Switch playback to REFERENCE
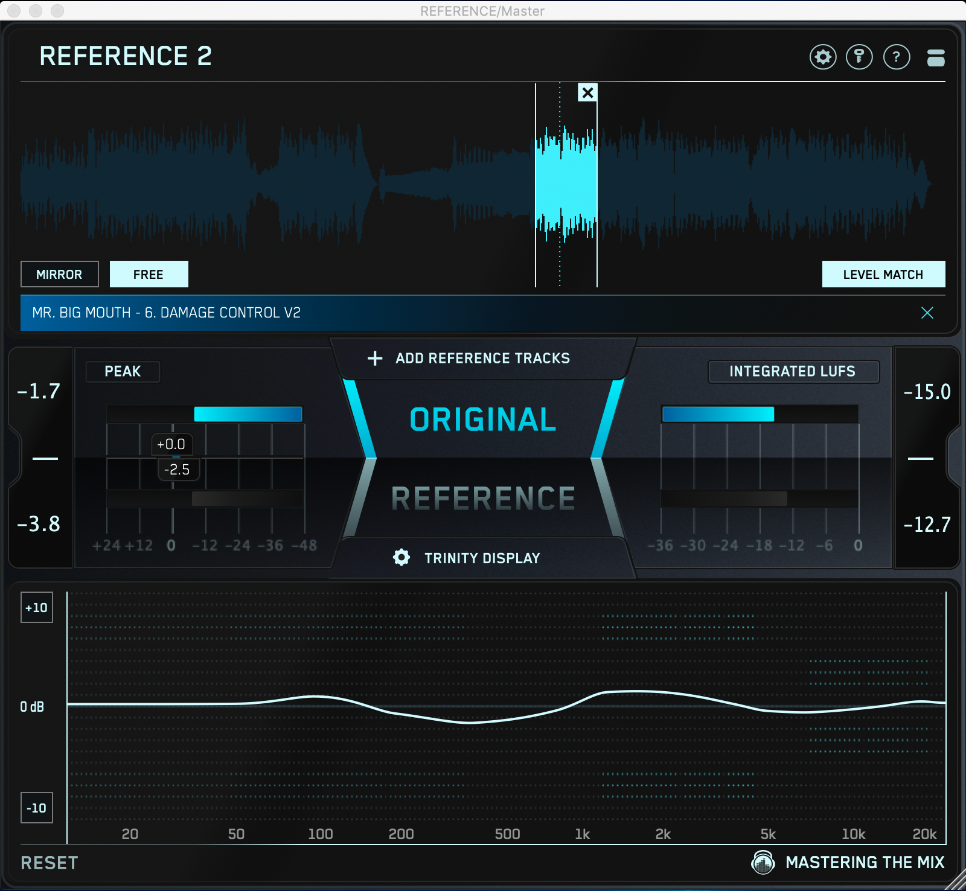Viewport: 966px width, 891px height. (483, 498)
